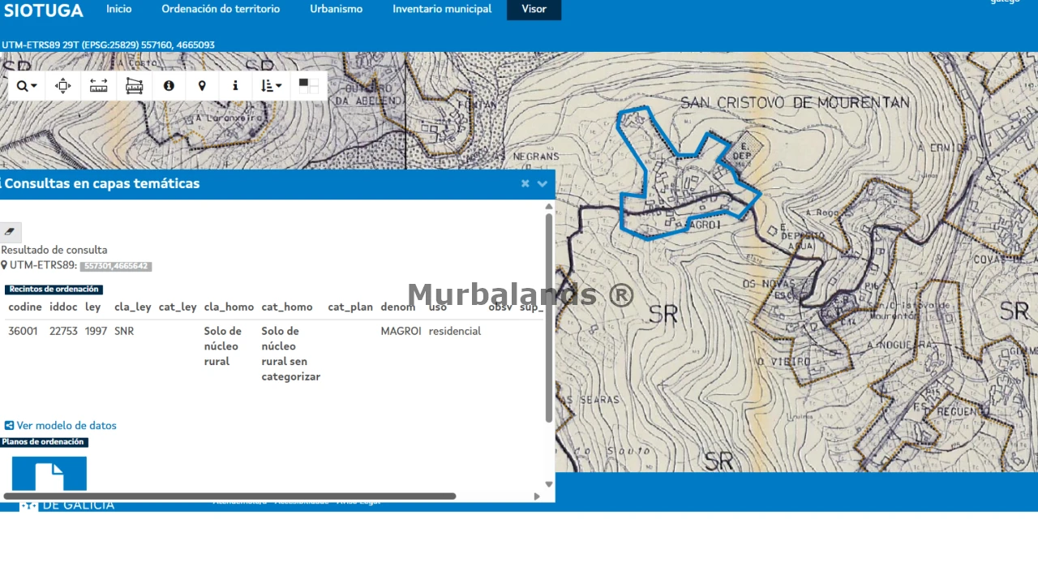Activate the area measurement tool

click(134, 85)
